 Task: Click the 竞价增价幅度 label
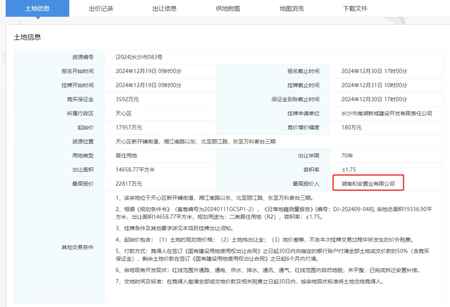(303, 127)
